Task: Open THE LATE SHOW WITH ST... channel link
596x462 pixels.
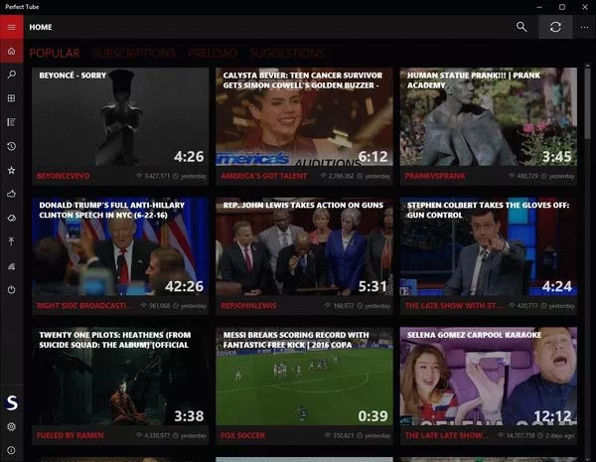Action: [x=454, y=306]
